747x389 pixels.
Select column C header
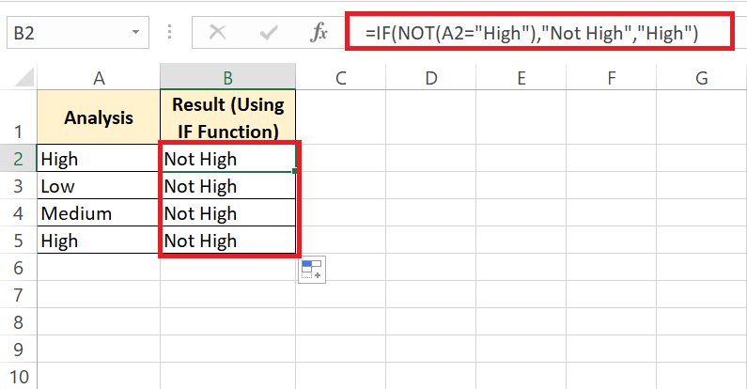[341, 78]
